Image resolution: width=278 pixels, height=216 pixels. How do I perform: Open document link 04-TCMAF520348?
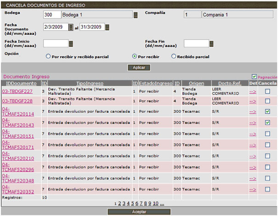pyautogui.click(x=18, y=178)
